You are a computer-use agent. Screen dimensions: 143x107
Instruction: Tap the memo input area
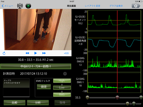[x=16, y=88]
